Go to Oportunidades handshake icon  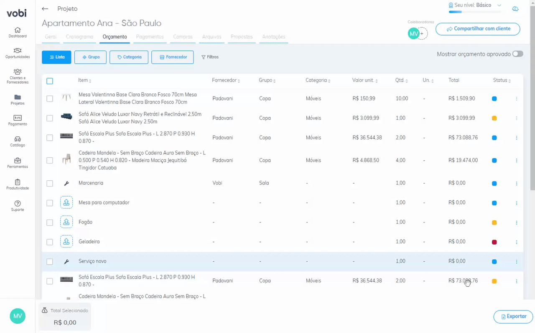(18, 53)
